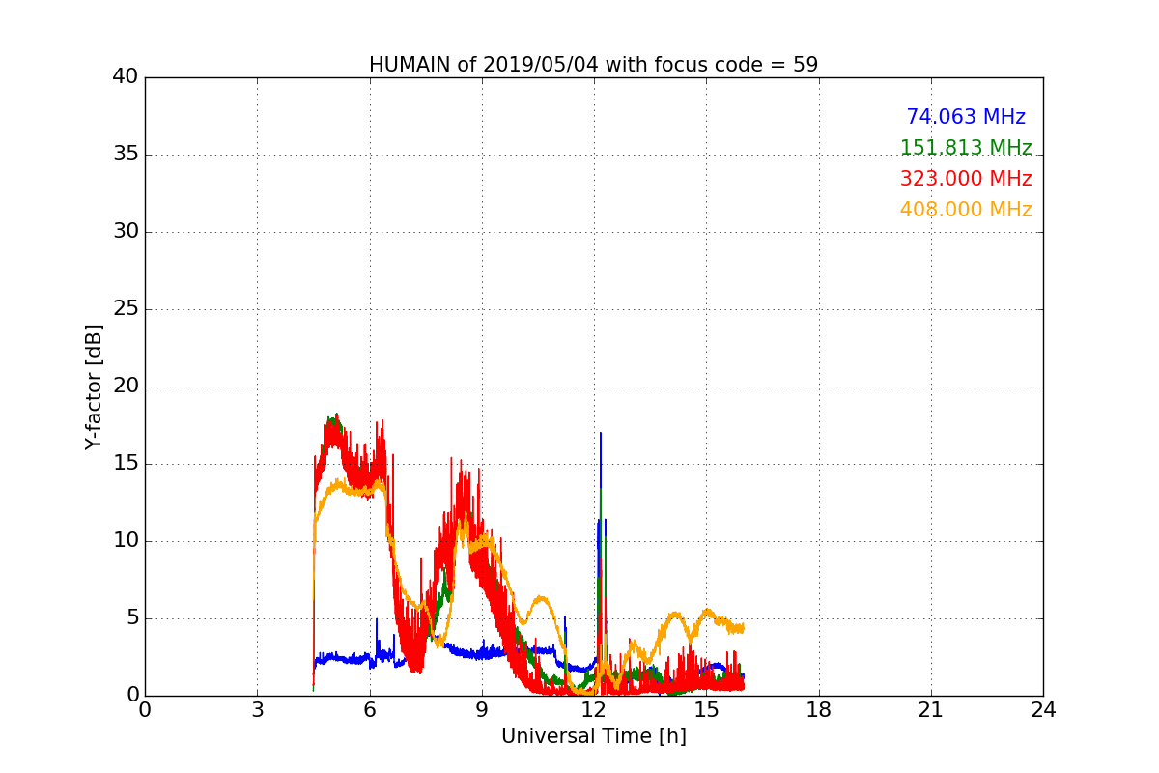Click the y-axis tick label 35
The image size is (1159, 773).
[x=126, y=155]
